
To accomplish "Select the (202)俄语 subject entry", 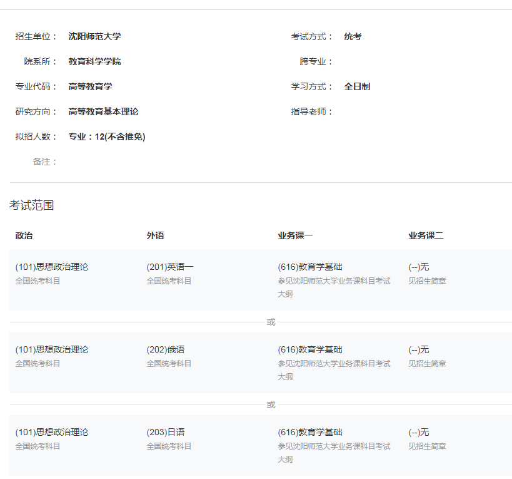I will click(x=166, y=349).
